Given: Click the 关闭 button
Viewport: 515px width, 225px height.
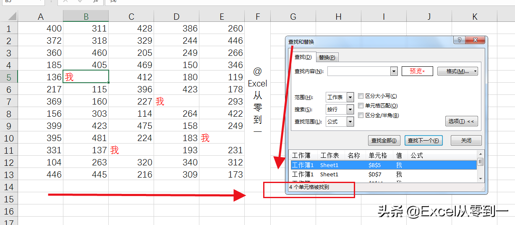Looking at the screenshot, I should pyautogui.click(x=466, y=141).
